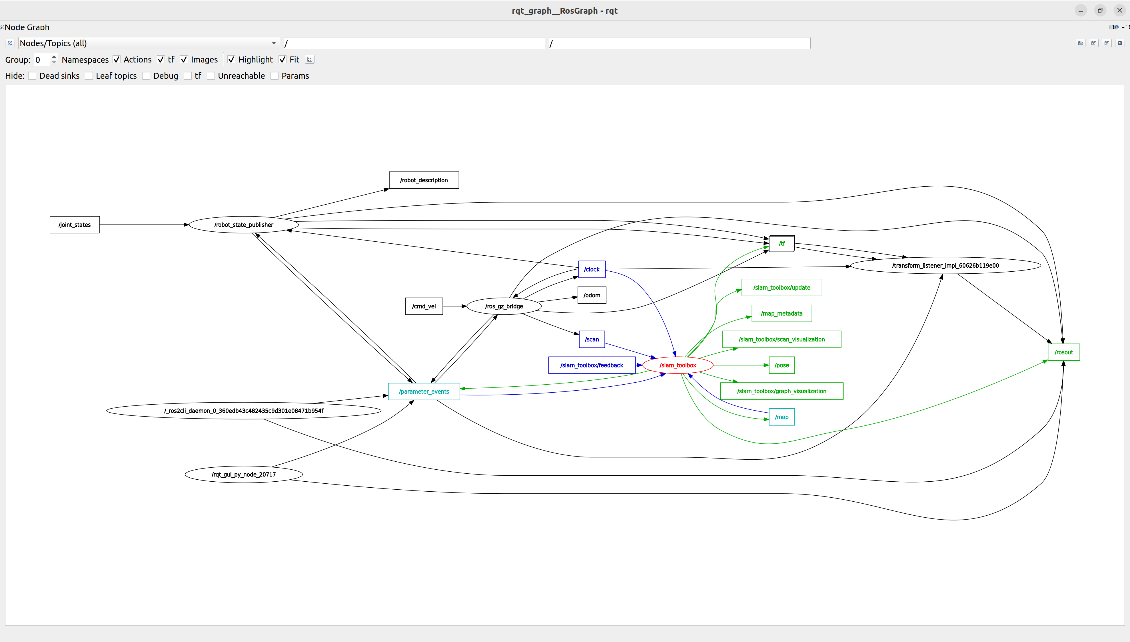
Task: Select the /slam_toolbox/scan_visualization topic box
Action: 782,340
